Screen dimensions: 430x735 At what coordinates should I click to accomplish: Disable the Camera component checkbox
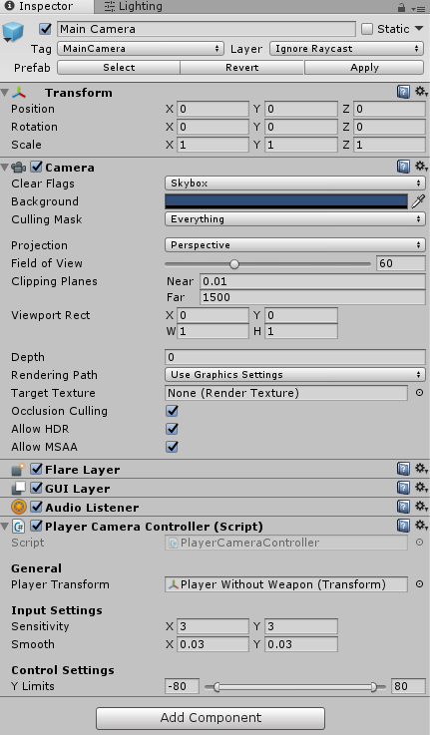36,167
